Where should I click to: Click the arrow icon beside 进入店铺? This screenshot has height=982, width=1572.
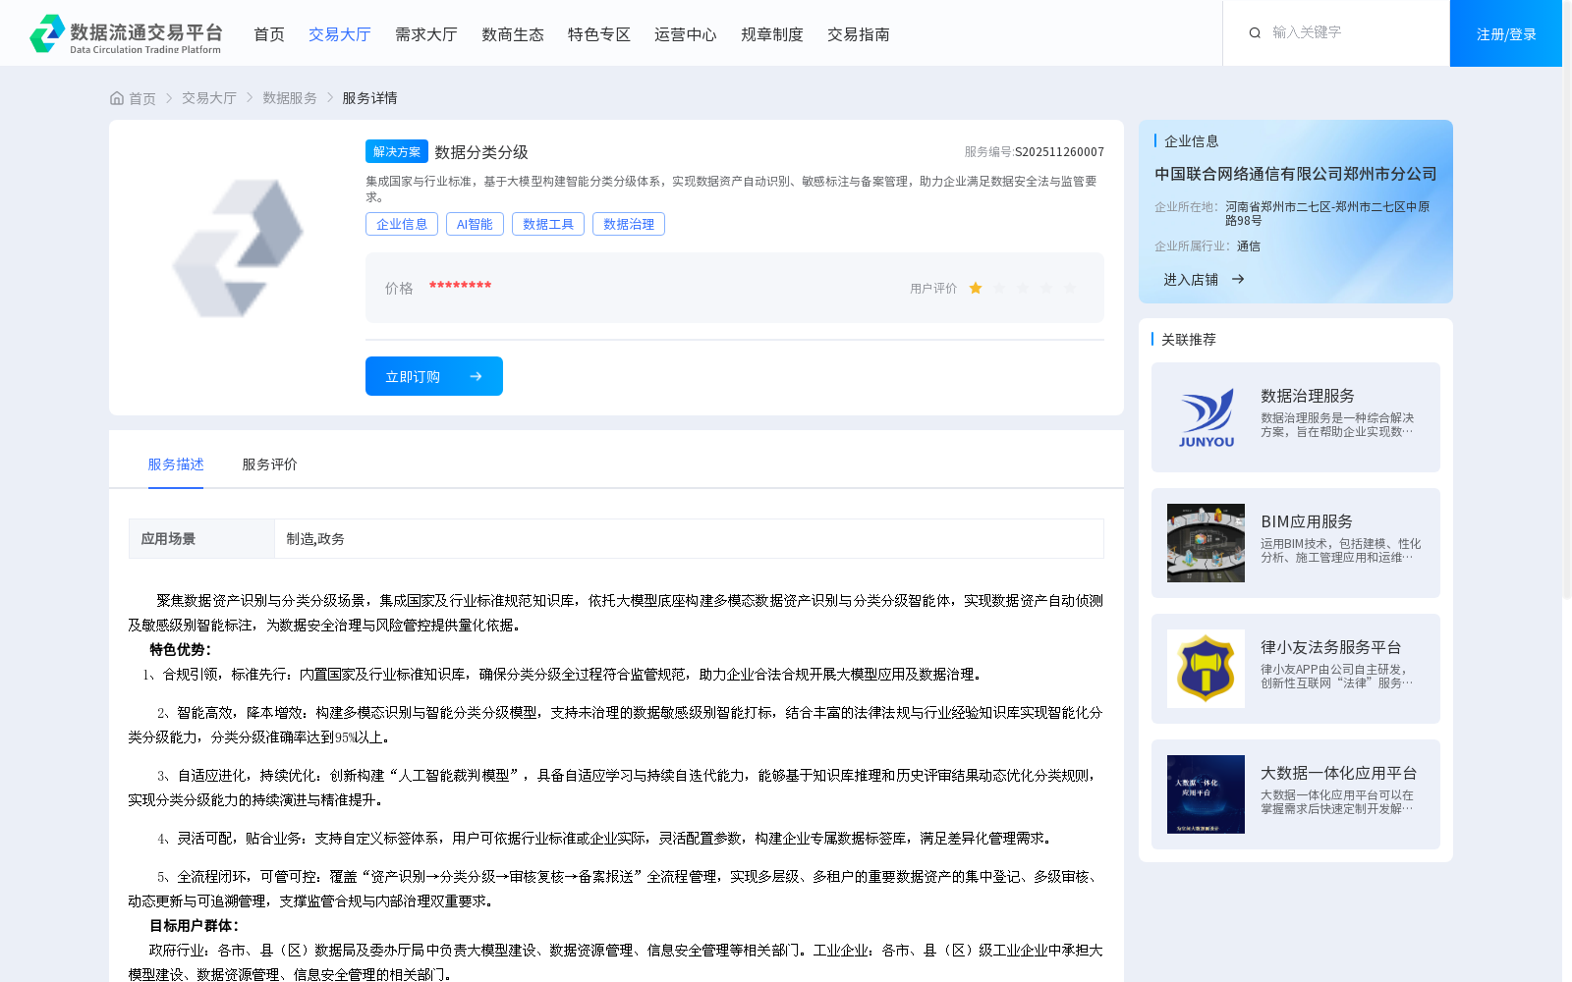click(x=1238, y=280)
